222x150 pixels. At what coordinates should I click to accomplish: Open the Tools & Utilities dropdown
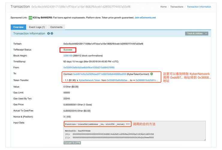197,34
